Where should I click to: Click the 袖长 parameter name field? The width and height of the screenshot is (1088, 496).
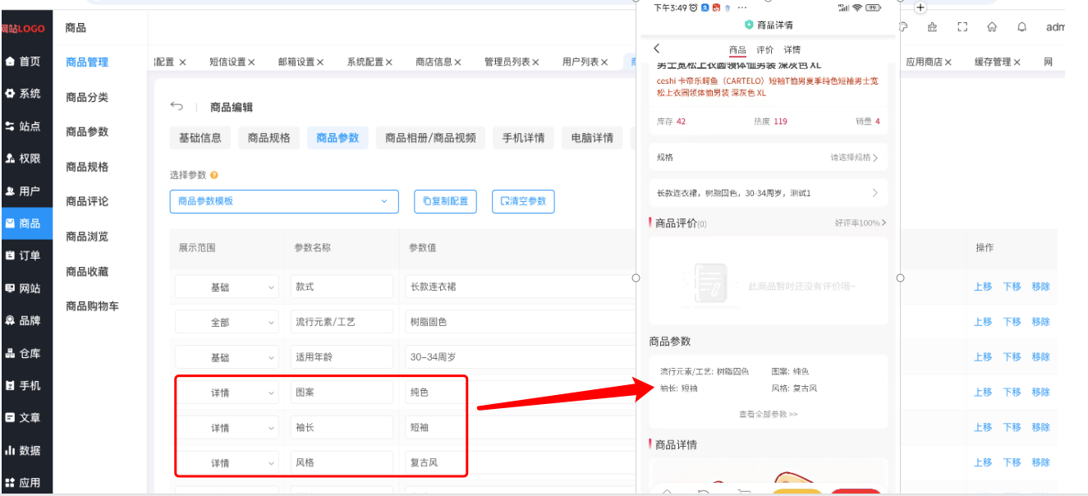(342, 428)
